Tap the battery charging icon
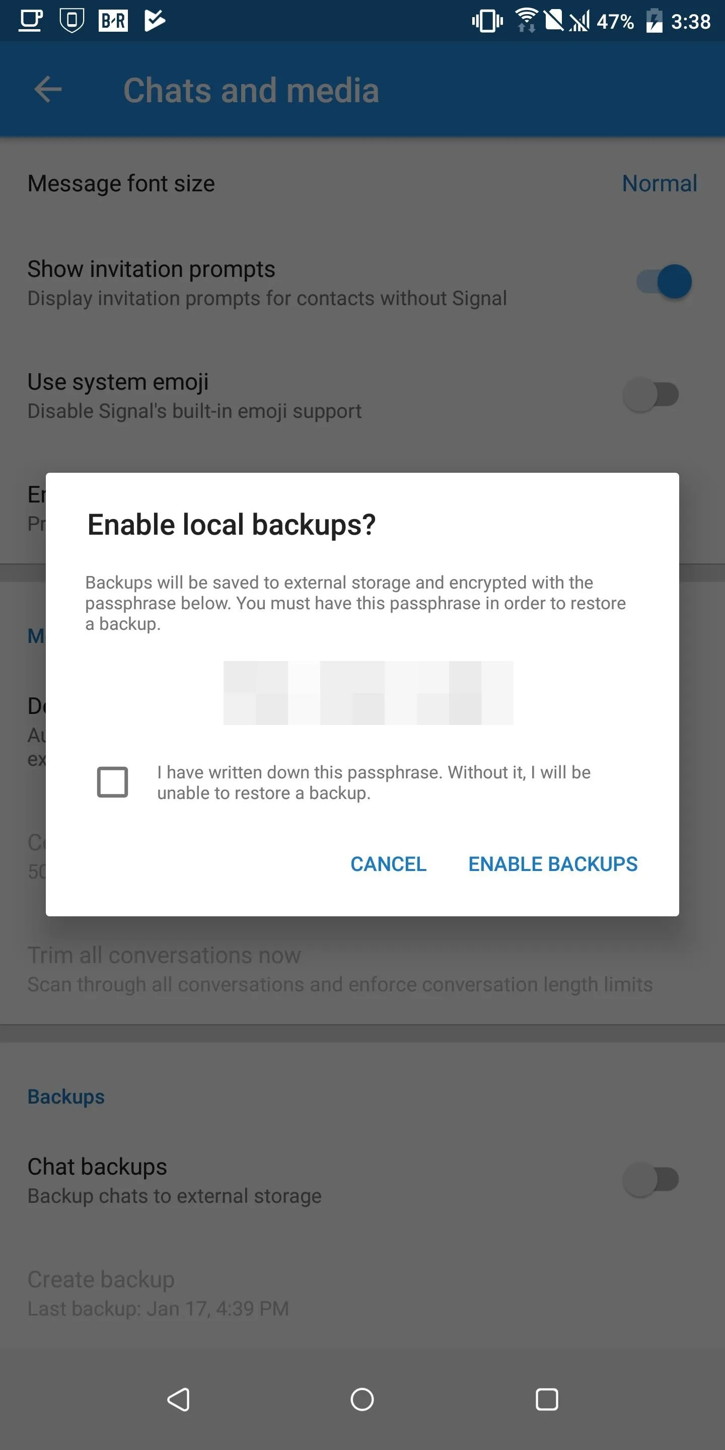The image size is (725, 1450). tap(654, 21)
